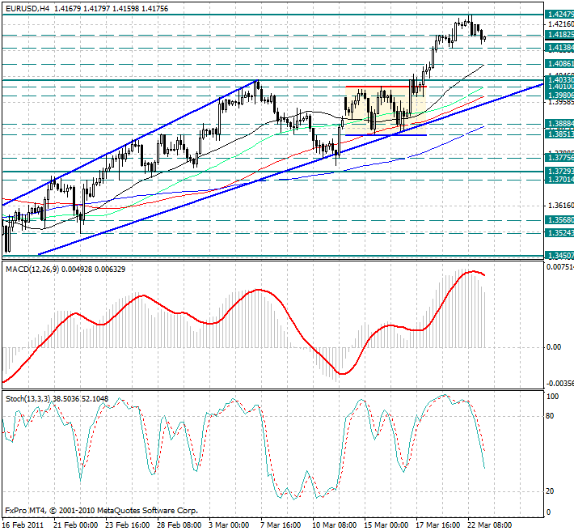Select the red resistance line atop rectangle
The height and width of the screenshot is (531, 574).
click(386, 87)
